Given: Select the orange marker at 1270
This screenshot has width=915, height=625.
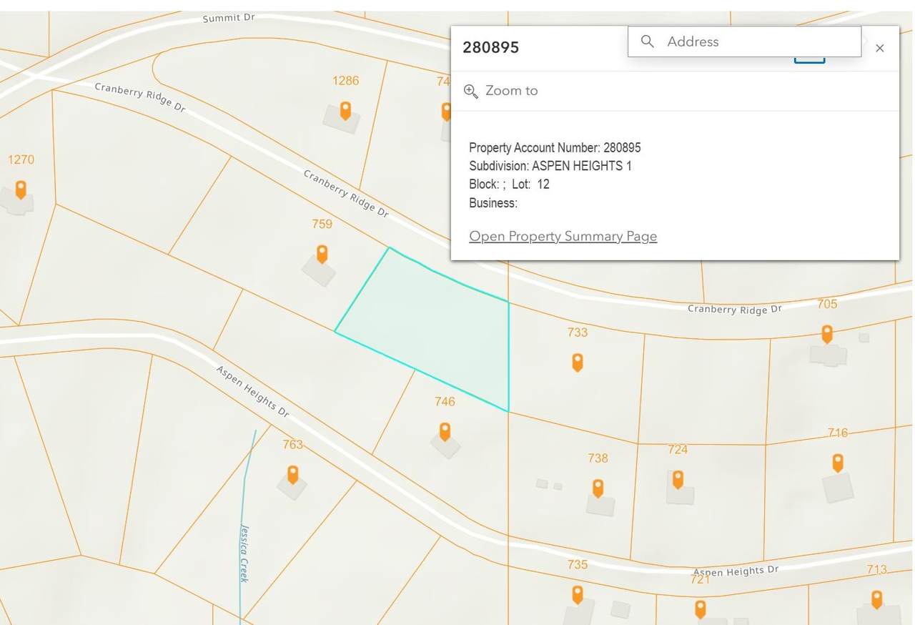Looking at the screenshot, I should tap(21, 190).
